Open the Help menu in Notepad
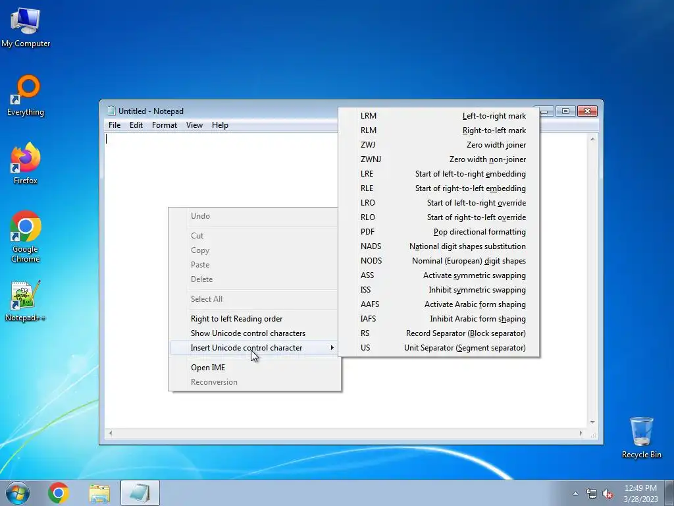This screenshot has height=506, width=674. click(220, 125)
